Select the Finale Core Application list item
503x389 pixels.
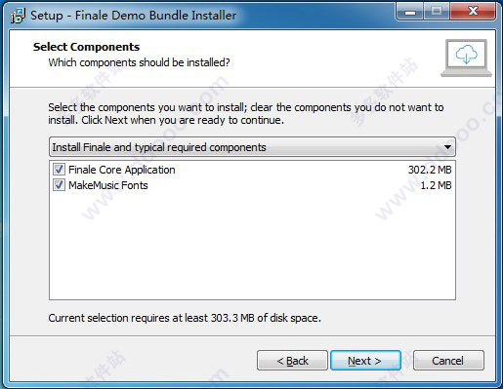click(252, 170)
